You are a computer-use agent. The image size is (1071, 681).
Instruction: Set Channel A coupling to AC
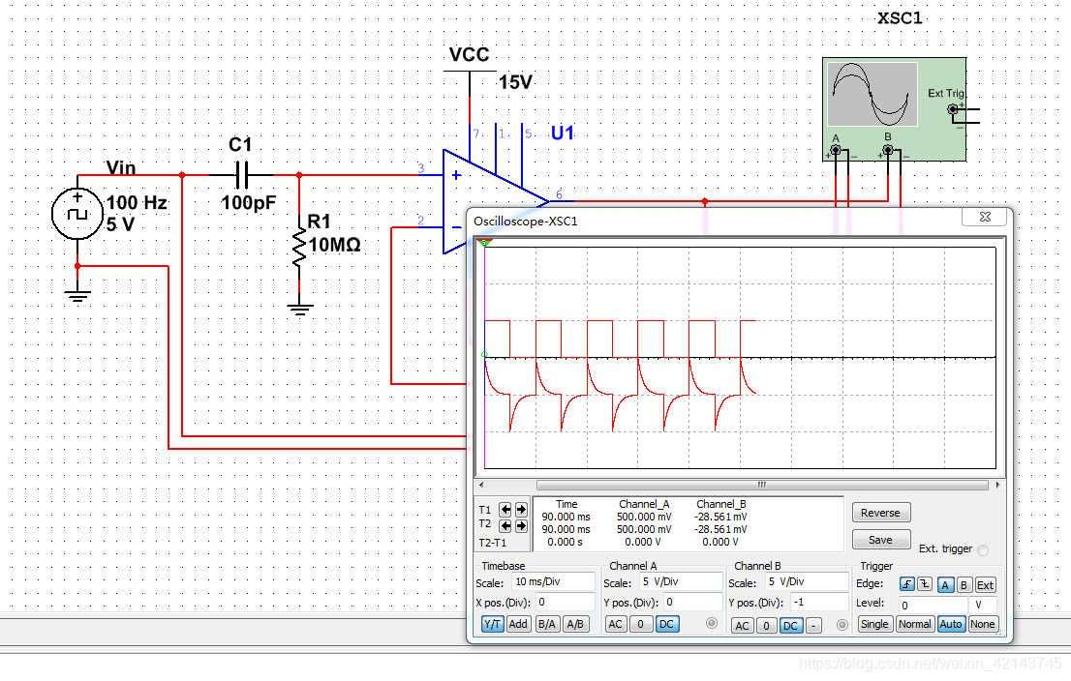616,624
